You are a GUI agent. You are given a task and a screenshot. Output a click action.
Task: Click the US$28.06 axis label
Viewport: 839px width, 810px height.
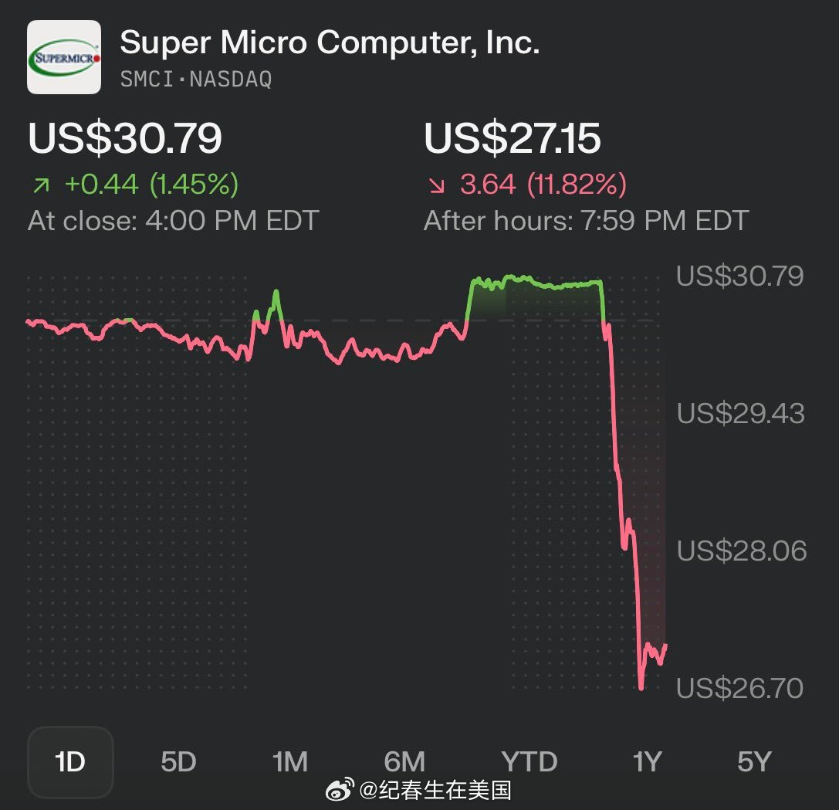[740, 551]
